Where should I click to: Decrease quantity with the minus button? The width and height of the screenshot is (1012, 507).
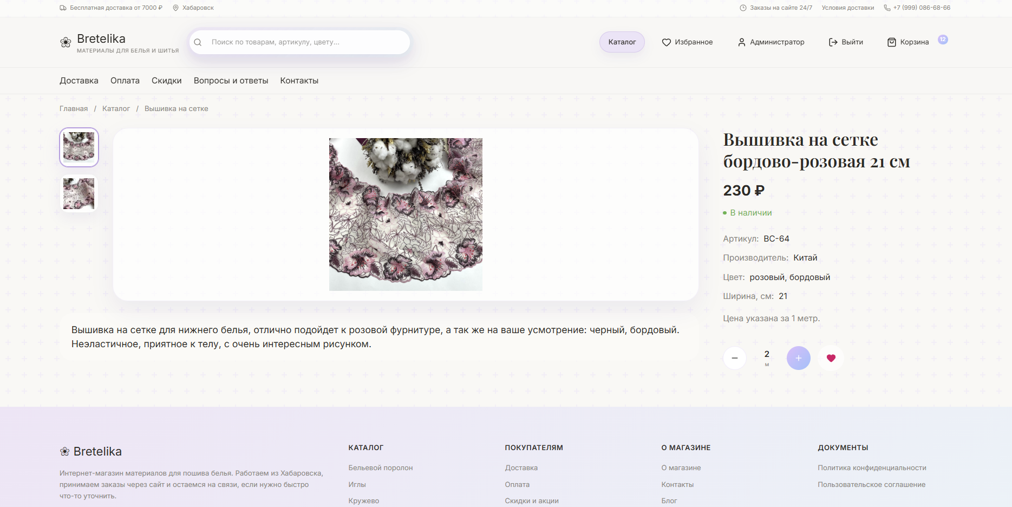click(735, 358)
